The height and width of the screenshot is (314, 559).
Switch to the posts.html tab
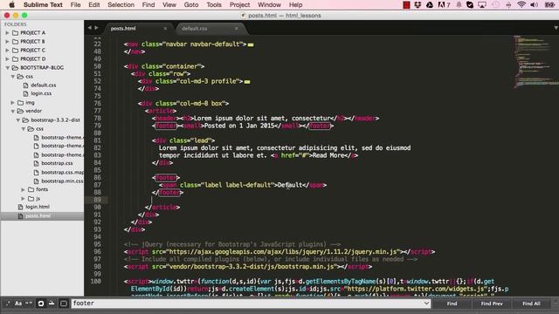point(123,29)
